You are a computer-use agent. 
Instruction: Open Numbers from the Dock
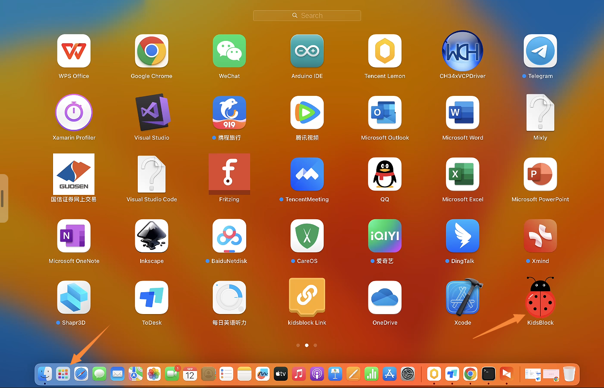click(371, 373)
